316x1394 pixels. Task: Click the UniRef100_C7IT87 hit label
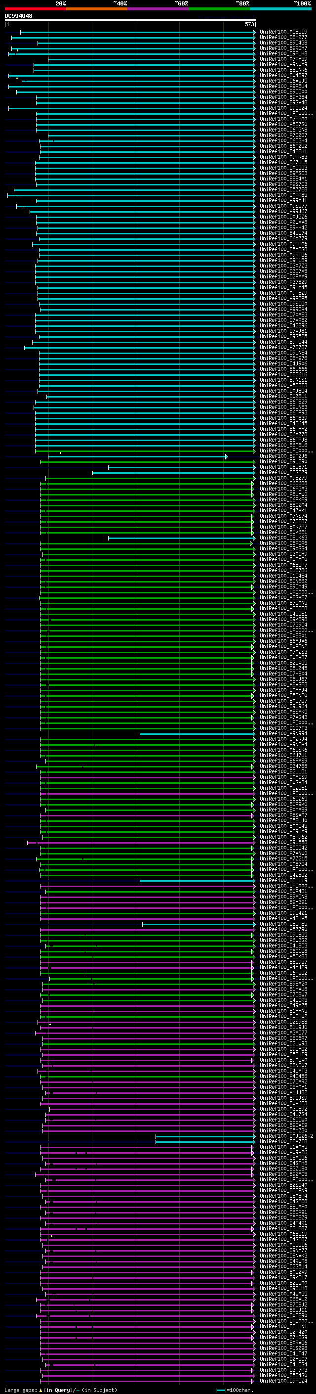[283, 522]
